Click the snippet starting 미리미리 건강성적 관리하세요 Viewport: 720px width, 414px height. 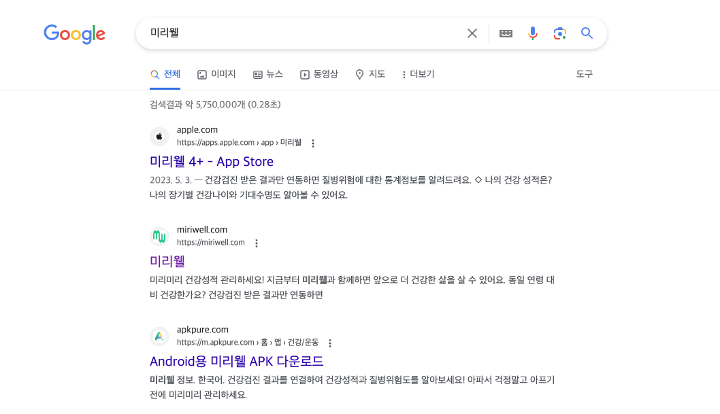click(x=353, y=288)
